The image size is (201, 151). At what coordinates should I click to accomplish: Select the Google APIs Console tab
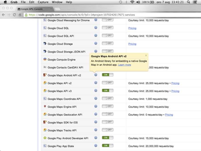tap(35, 9)
